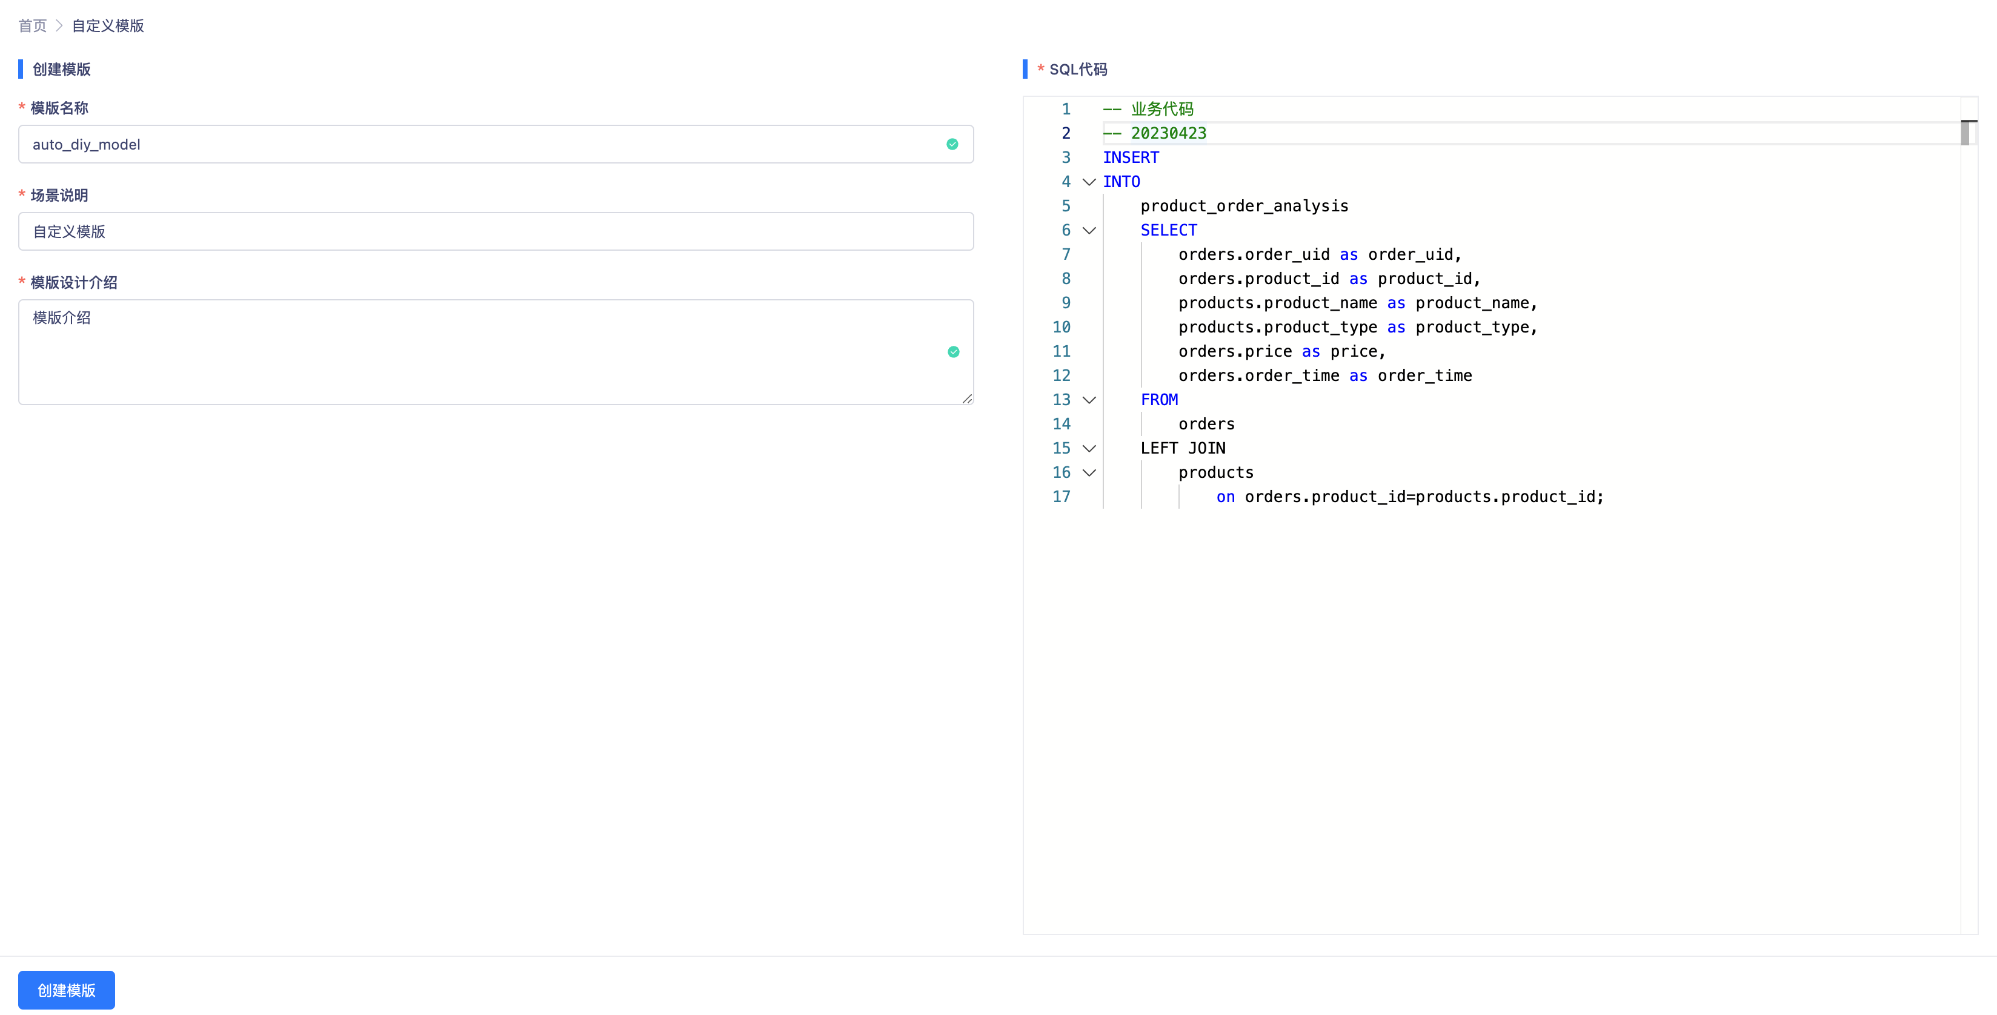Click the green check icon in 模版设计介绍 textarea
This screenshot has height=1015, width=1997.
(954, 352)
